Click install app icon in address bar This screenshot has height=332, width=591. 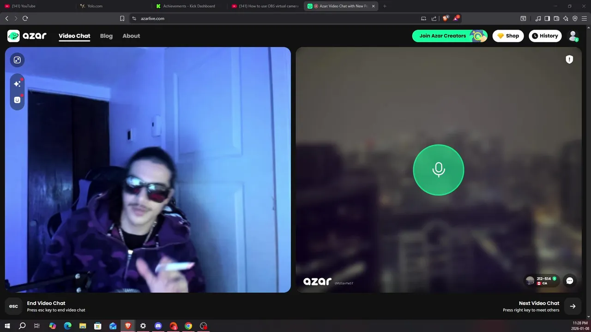coord(423,18)
